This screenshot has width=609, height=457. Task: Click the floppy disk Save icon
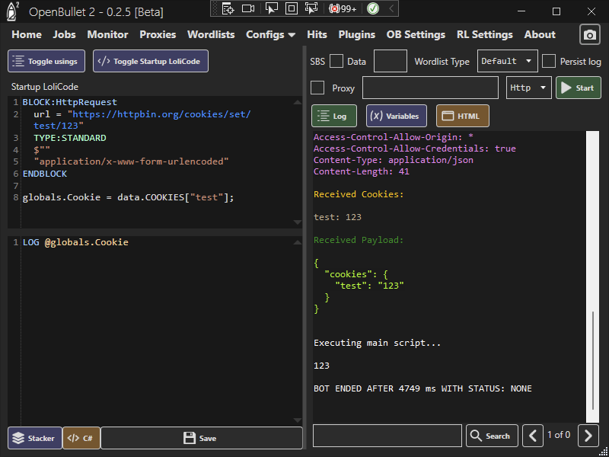coord(190,438)
